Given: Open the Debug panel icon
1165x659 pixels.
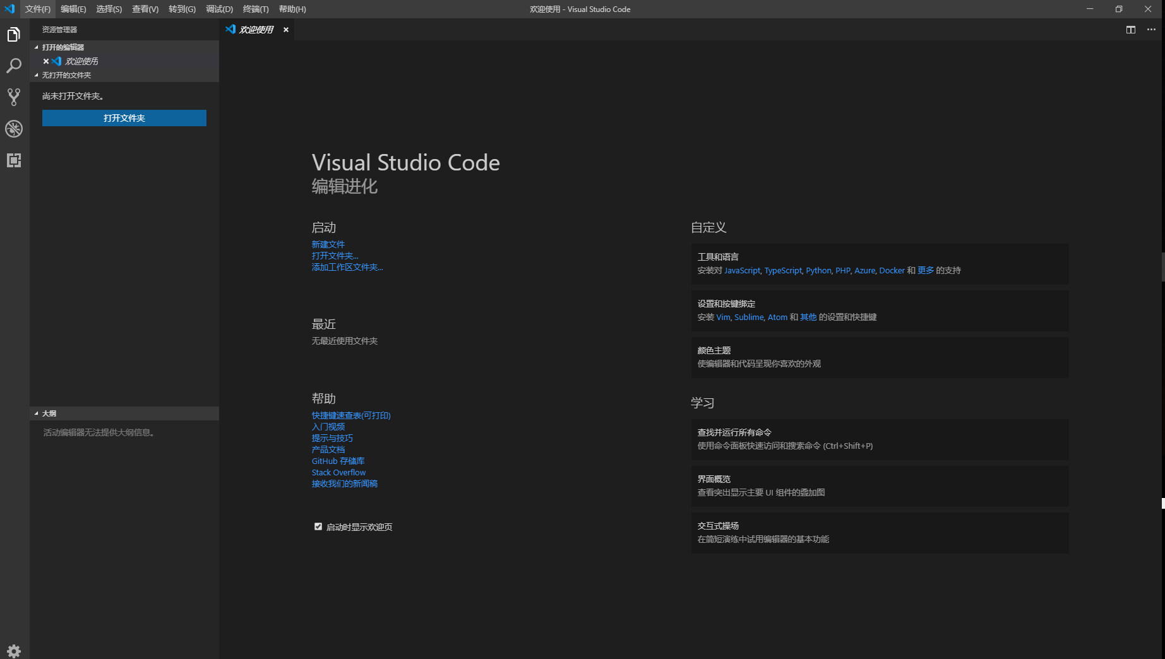Looking at the screenshot, I should point(13,129).
